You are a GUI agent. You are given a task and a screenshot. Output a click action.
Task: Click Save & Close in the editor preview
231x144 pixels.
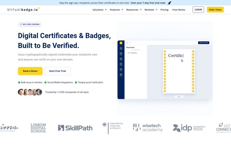point(204,43)
